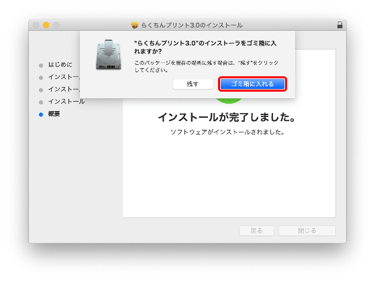The width and height of the screenshot is (375, 281).
Task: Click the gray bullet beside インストール step
Action: tap(41, 102)
